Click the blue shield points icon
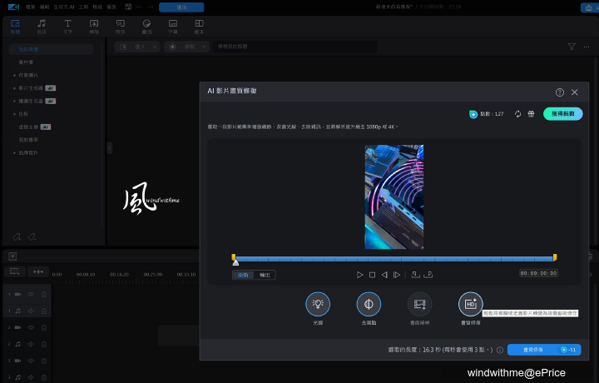Viewport: 599px width, 383px height. (473, 114)
